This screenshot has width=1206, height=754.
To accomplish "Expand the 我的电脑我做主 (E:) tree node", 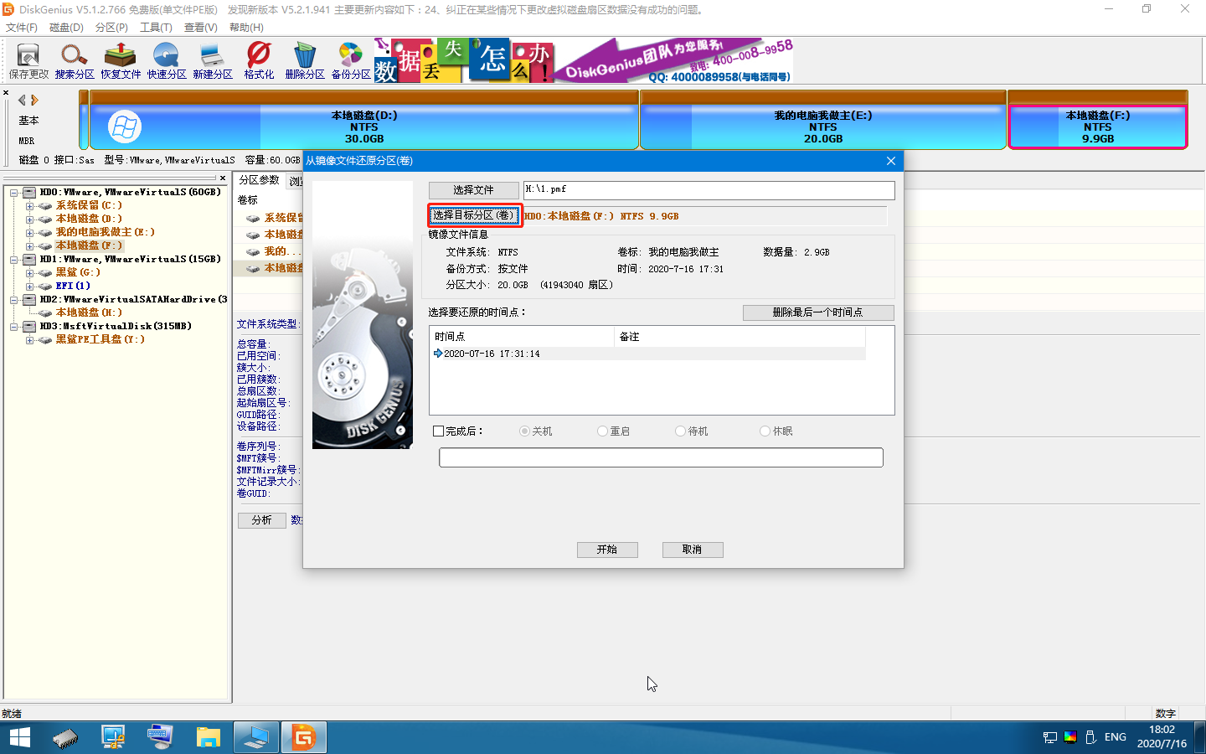I will tap(29, 233).
